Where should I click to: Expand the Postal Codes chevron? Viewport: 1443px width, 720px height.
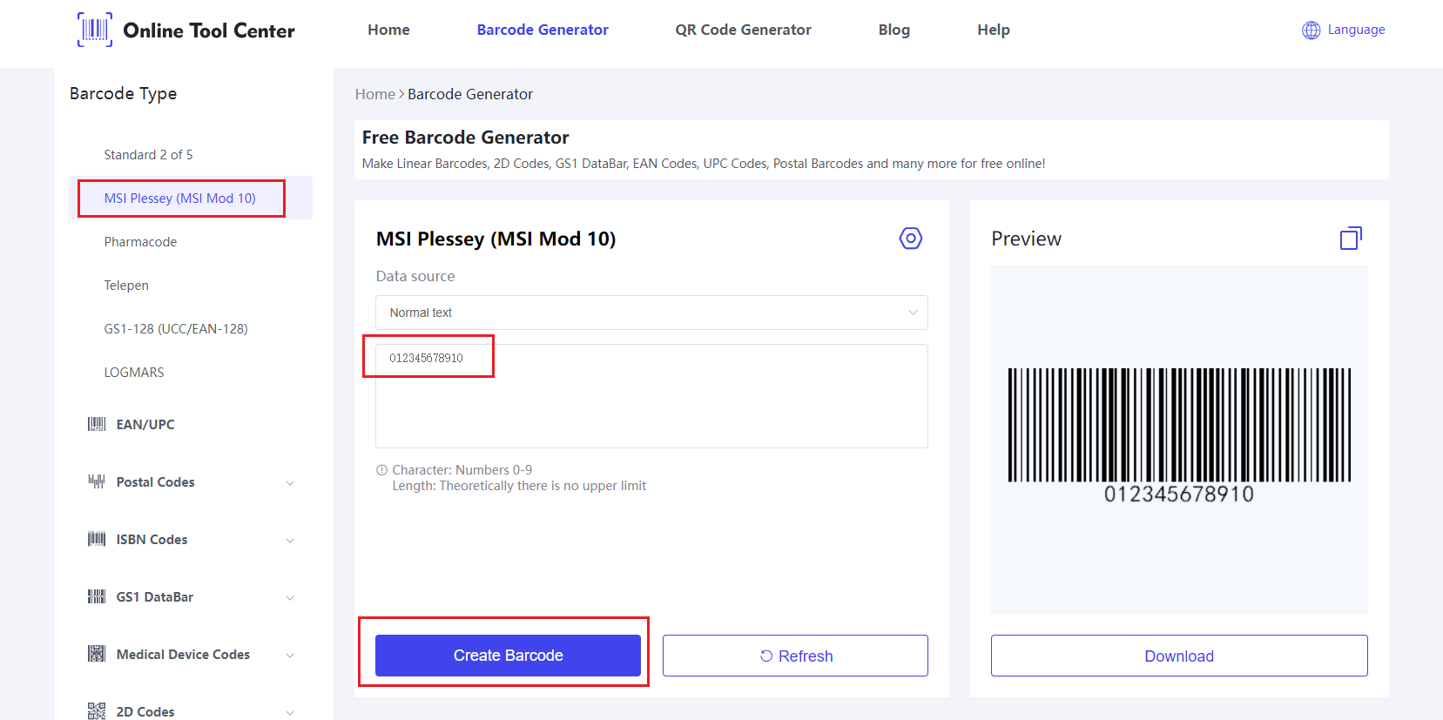290,483
